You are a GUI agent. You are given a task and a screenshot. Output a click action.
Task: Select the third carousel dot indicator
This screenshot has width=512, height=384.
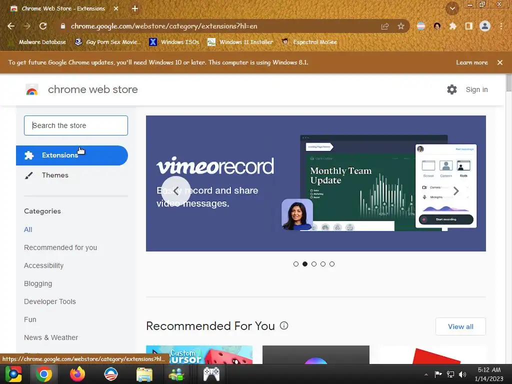(x=314, y=264)
